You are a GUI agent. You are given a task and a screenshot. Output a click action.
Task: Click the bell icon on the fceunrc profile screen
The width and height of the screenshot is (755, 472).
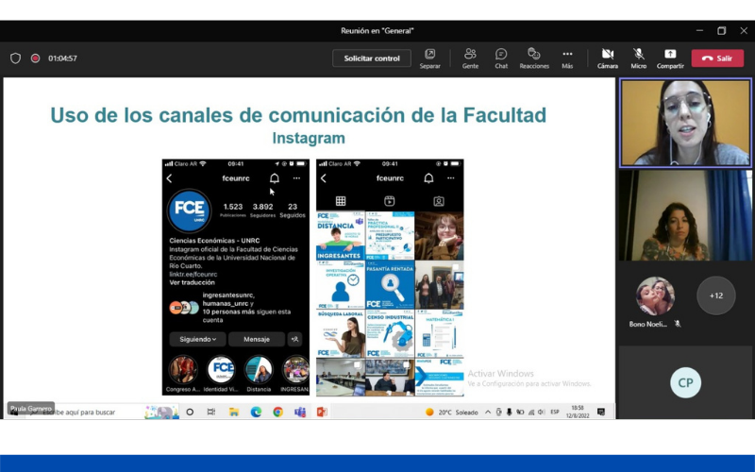point(274,178)
